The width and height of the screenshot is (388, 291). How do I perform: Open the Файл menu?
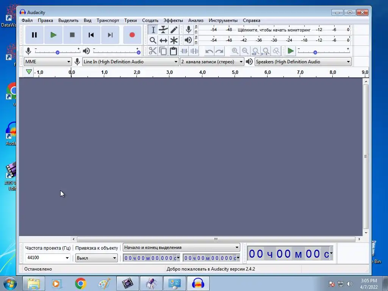pyautogui.click(x=27, y=20)
